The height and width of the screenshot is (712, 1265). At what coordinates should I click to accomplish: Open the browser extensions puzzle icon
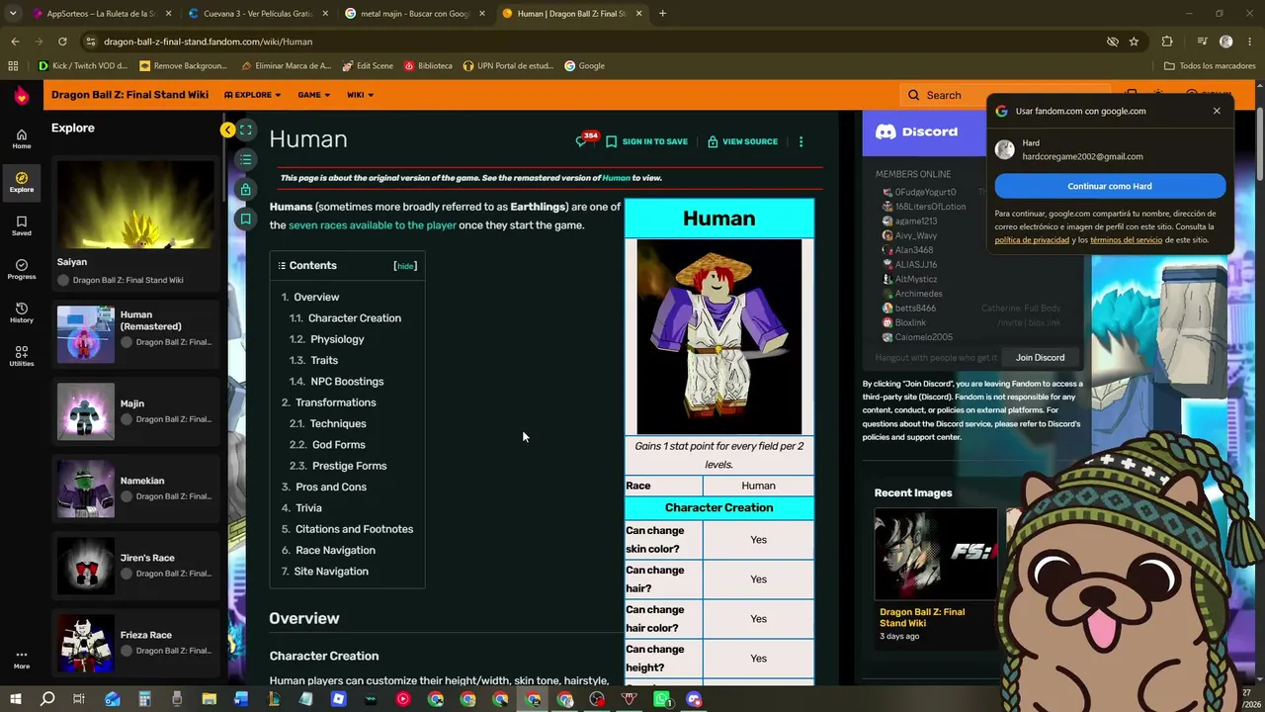[x=1167, y=42]
